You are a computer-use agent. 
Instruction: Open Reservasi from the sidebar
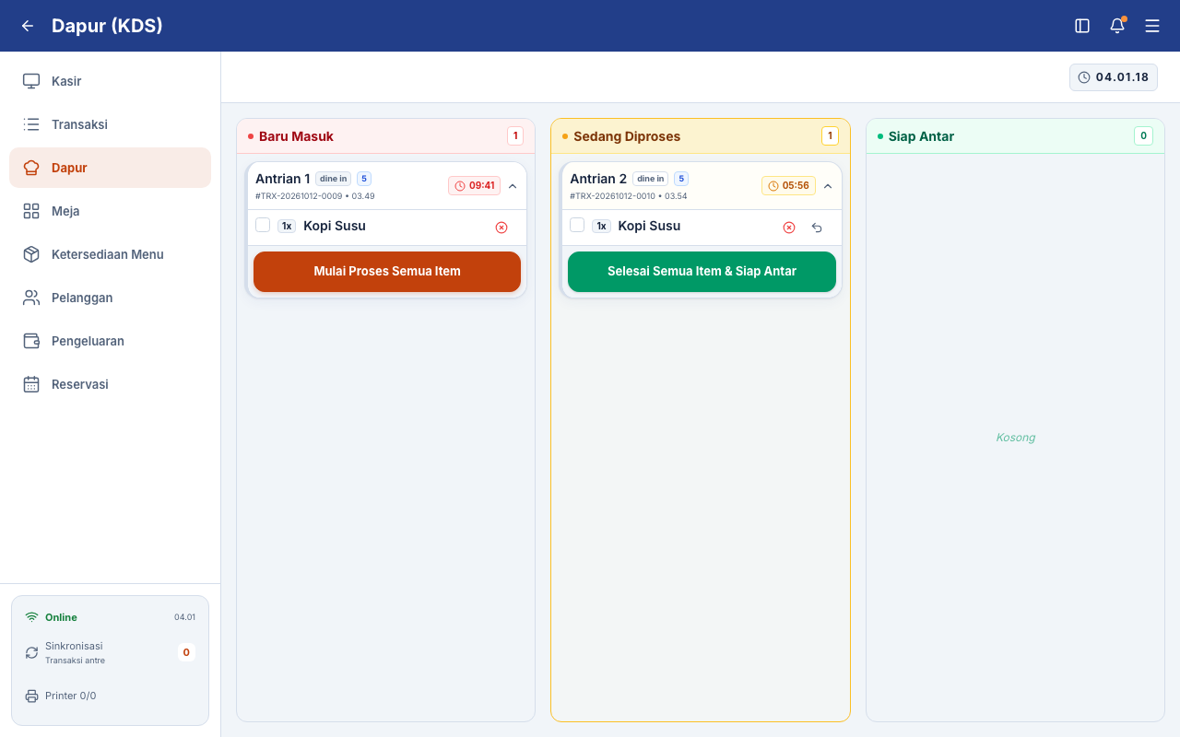[x=110, y=384]
